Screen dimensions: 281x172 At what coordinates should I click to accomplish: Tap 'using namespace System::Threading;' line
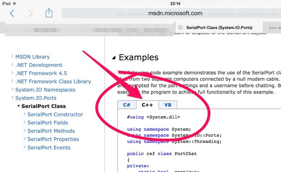click(x=174, y=142)
